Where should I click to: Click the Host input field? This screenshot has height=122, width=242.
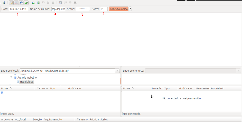(18, 9)
